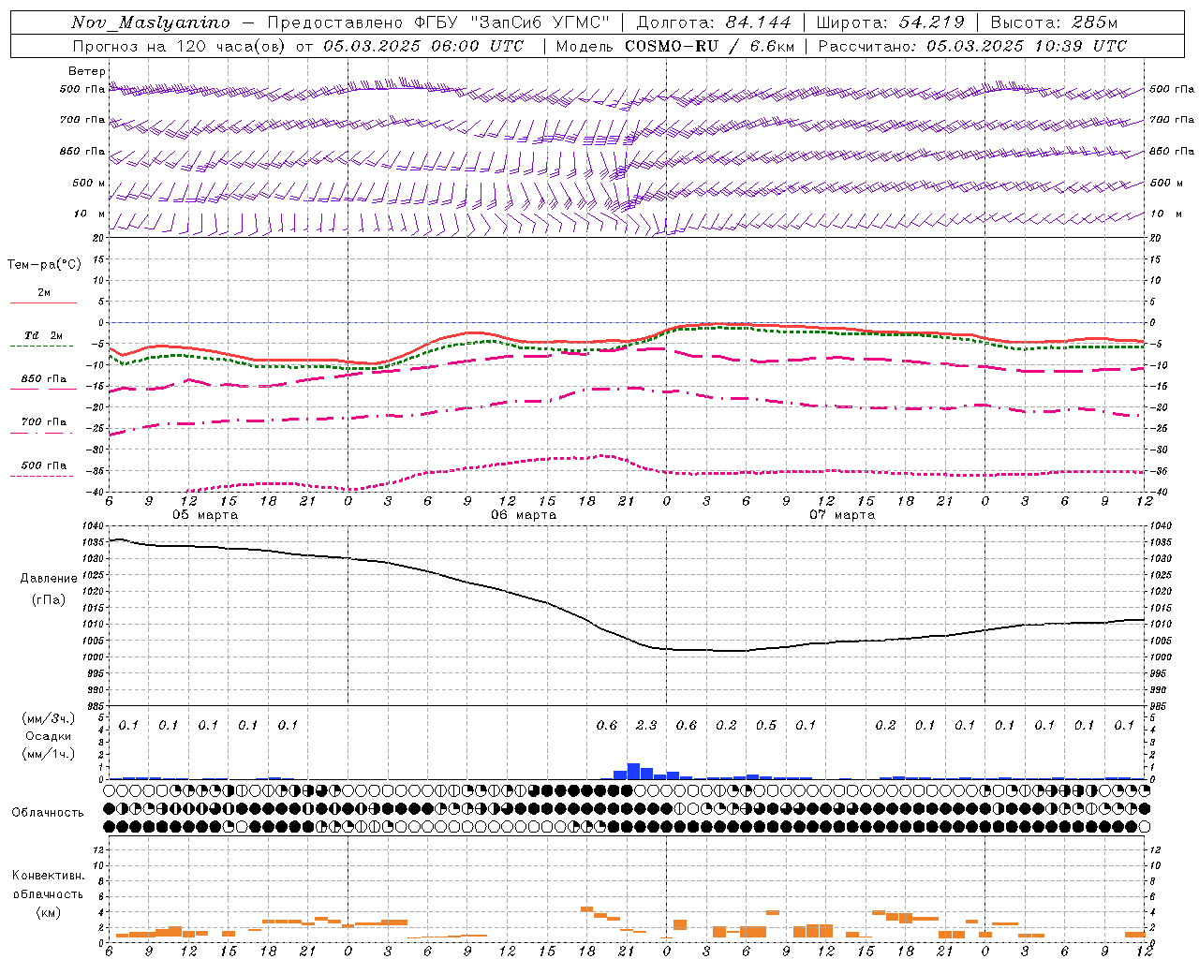
Task: Select the elevation text Высота: 285м
Action: (1054, 22)
